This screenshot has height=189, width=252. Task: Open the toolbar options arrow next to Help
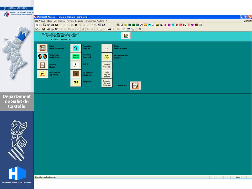click(x=142, y=29)
